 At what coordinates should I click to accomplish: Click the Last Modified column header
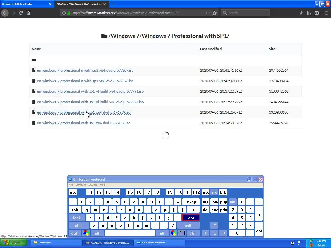(211, 49)
